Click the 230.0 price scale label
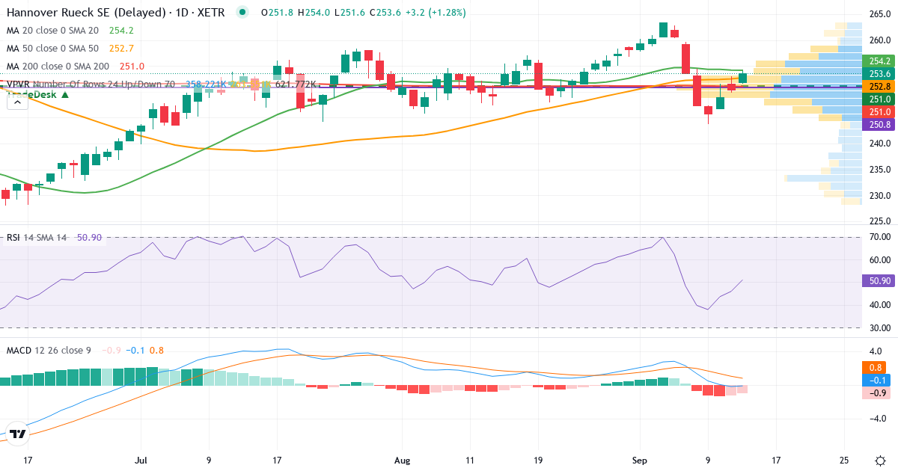The height and width of the screenshot is (471, 898). (880, 196)
